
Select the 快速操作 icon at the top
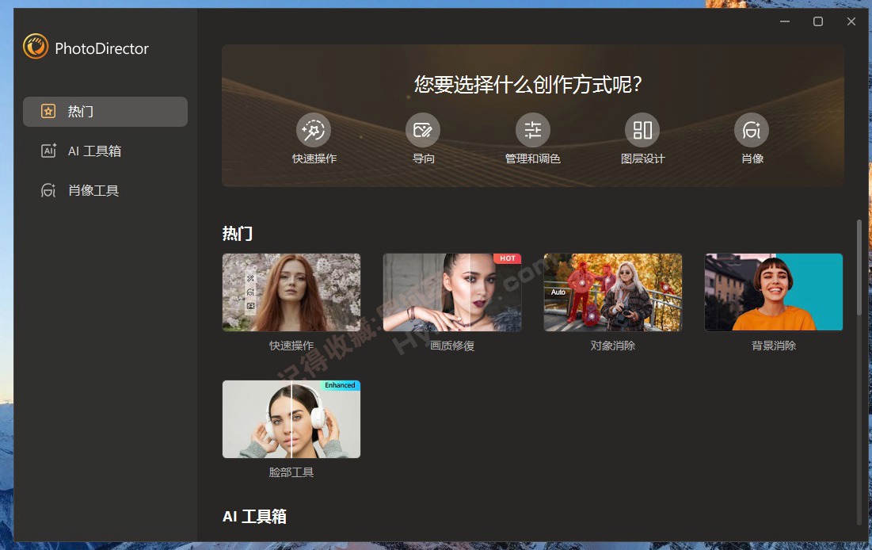313,129
